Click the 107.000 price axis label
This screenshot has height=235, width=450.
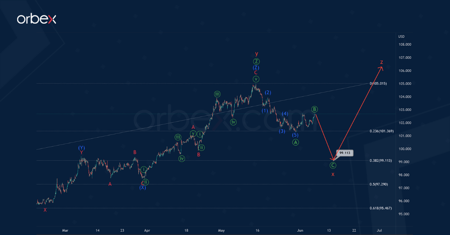click(x=405, y=58)
